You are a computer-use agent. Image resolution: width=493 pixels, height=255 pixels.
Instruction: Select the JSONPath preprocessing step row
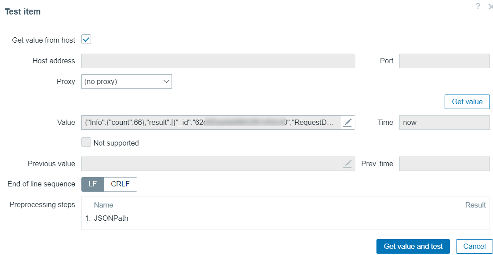coord(111,218)
